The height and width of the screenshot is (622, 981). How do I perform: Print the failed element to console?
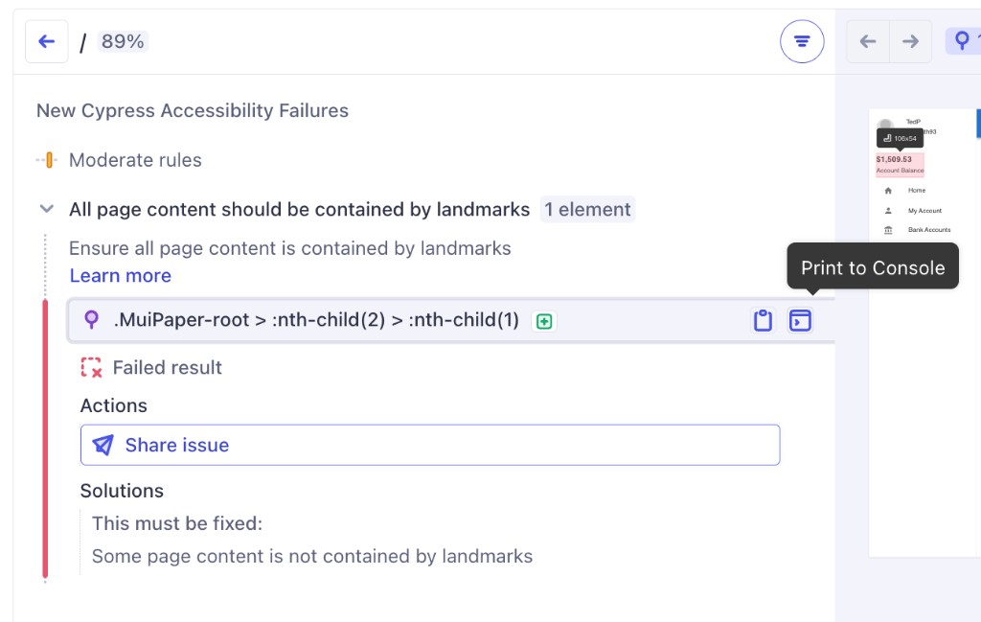800,320
